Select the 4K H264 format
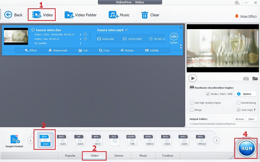Viewport: 260px width, 162px height. pos(80,140)
